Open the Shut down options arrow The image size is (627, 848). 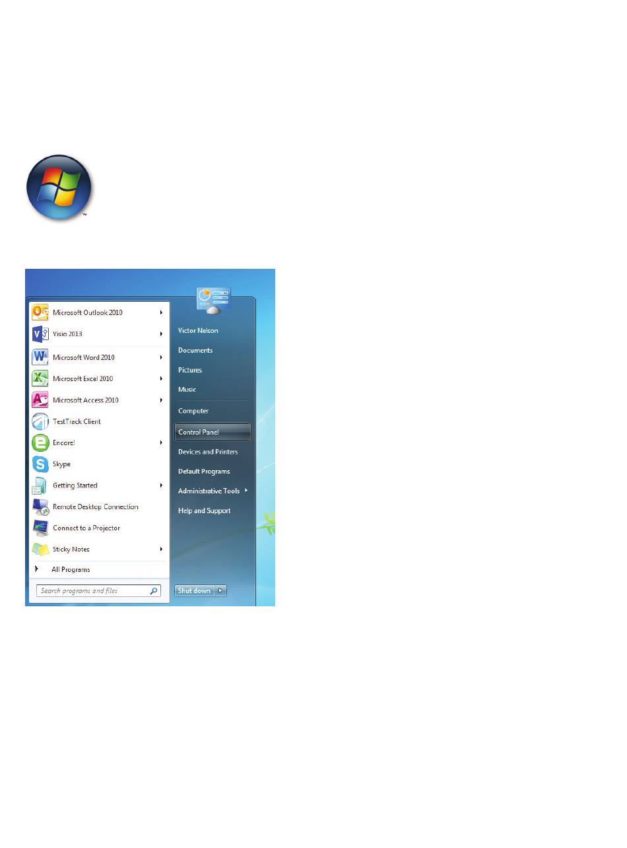click(220, 590)
